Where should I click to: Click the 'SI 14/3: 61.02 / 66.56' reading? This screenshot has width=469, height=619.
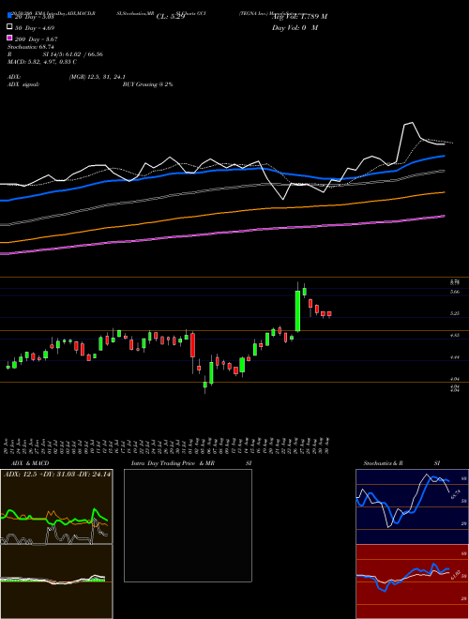pos(73,54)
